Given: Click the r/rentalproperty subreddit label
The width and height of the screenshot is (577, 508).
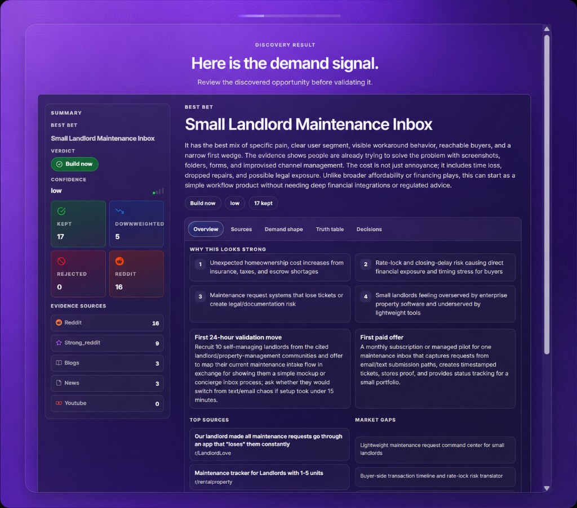Looking at the screenshot, I should click(214, 482).
